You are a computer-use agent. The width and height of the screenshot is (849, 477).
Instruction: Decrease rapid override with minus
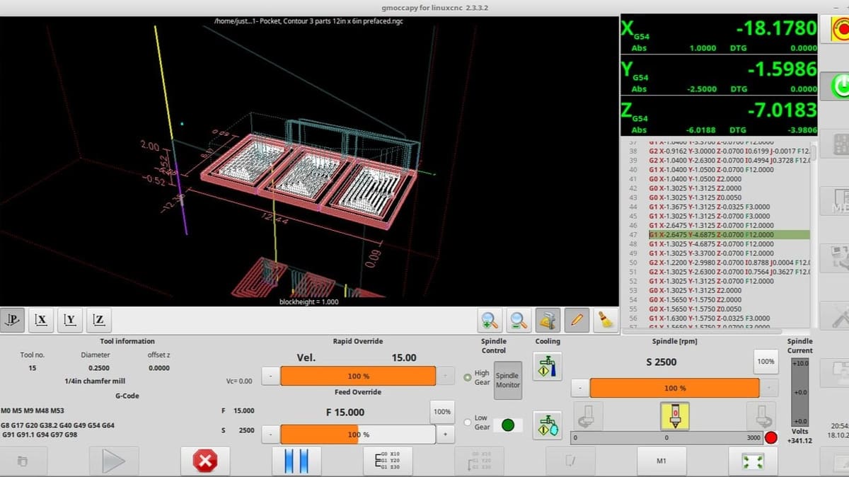[x=271, y=377]
